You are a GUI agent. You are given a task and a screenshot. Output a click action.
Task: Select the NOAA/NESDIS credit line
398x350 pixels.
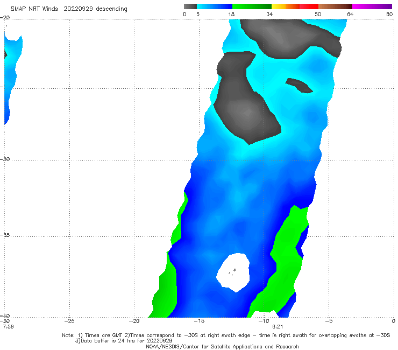tap(222, 347)
